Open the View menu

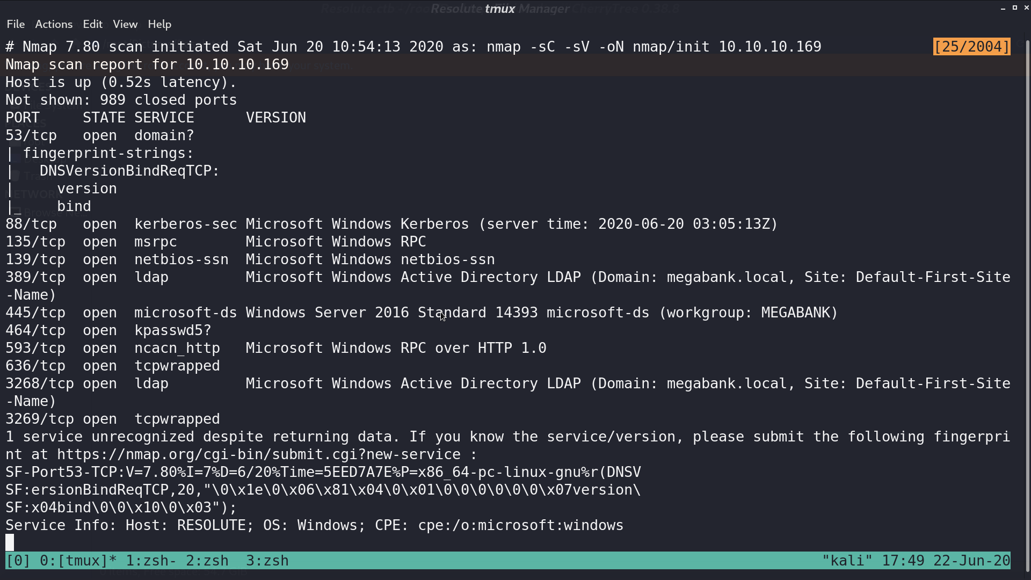click(125, 24)
